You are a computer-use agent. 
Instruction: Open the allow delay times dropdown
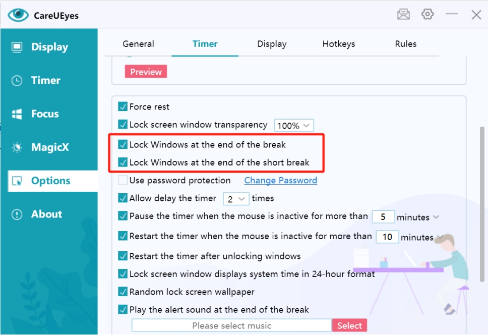[x=236, y=199]
